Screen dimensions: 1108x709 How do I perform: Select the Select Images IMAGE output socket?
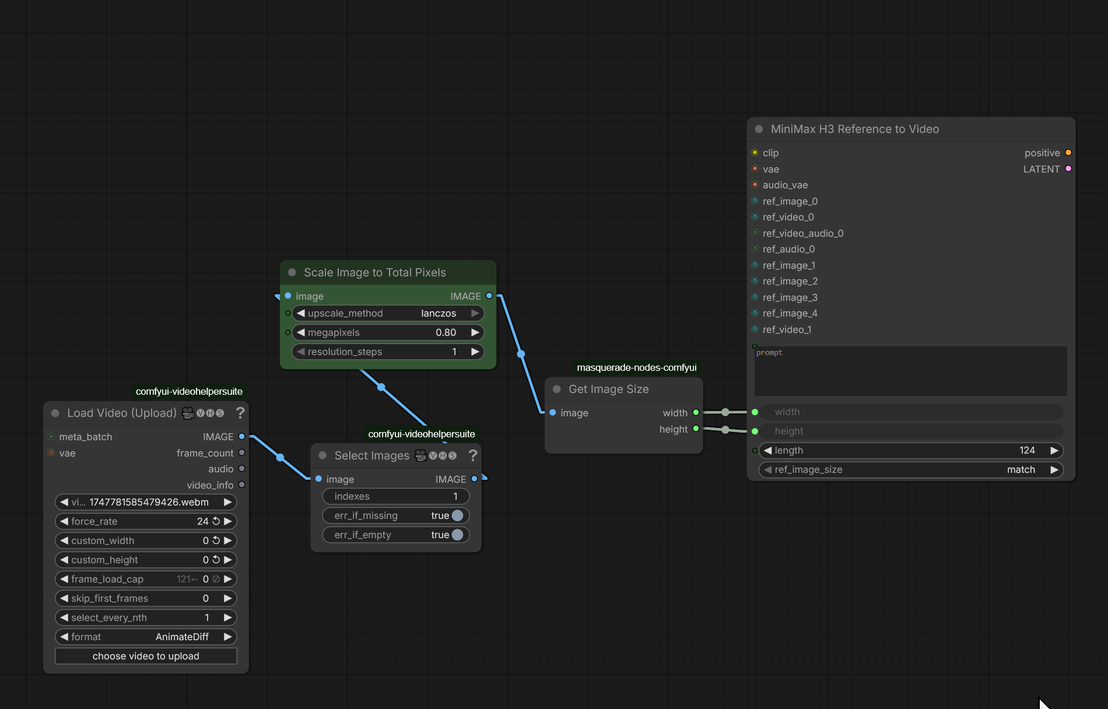point(474,479)
